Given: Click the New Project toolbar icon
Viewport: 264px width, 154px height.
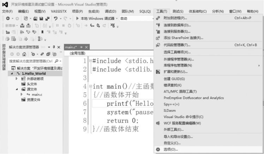Looking at the screenshot, I should [26, 18].
